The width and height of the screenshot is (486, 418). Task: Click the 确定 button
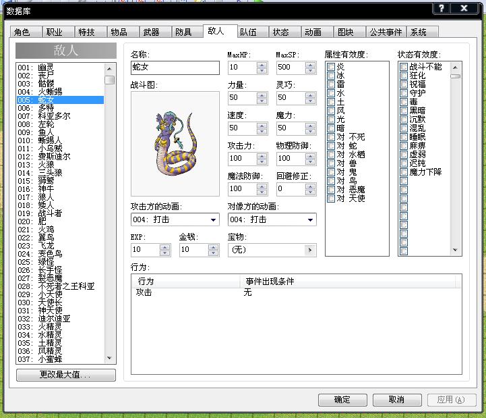[x=342, y=400]
